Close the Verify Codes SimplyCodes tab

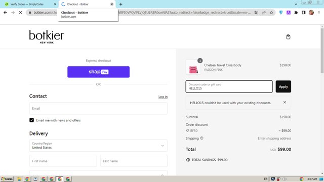point(55,4)
